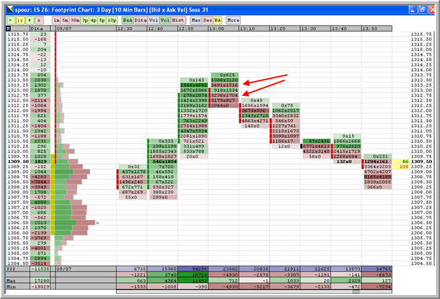Screen dimensions: 440x299
Task: Click the Ses session button
Action: (x=207, y=20)
